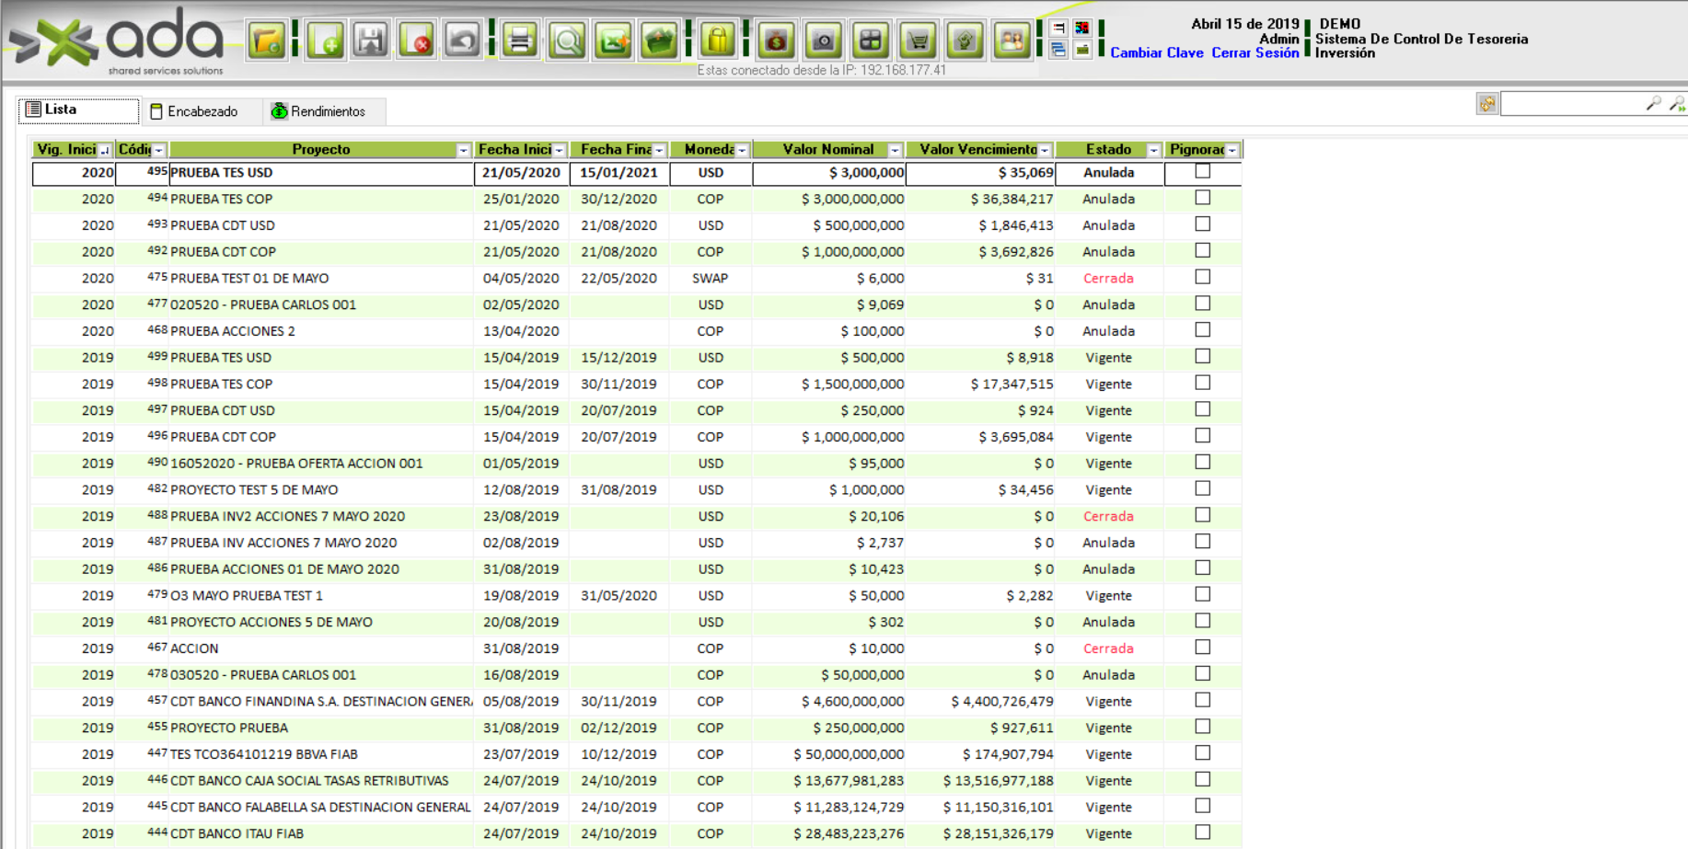Click the padlock icon in toolbar
Image resolution: width=1688 pixels, height=849 pixels.
tap(718, 40)
